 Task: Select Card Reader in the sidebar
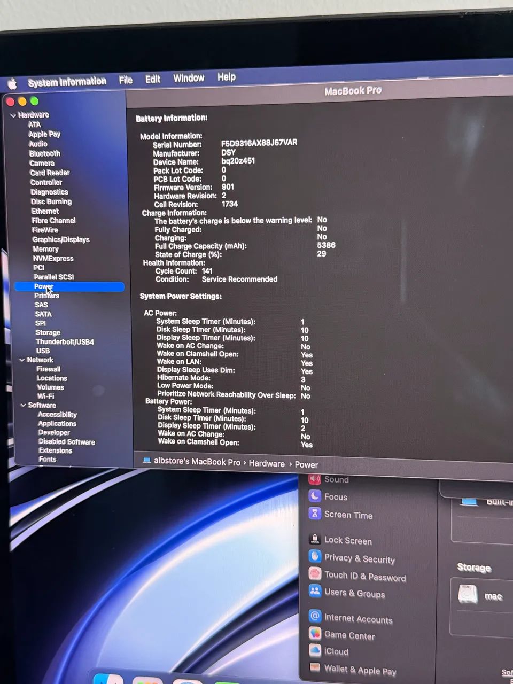(50, 173)
